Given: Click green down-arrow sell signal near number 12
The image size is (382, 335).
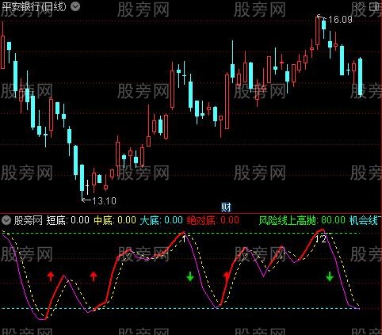Looking at the screenshot, I should 330,276.
